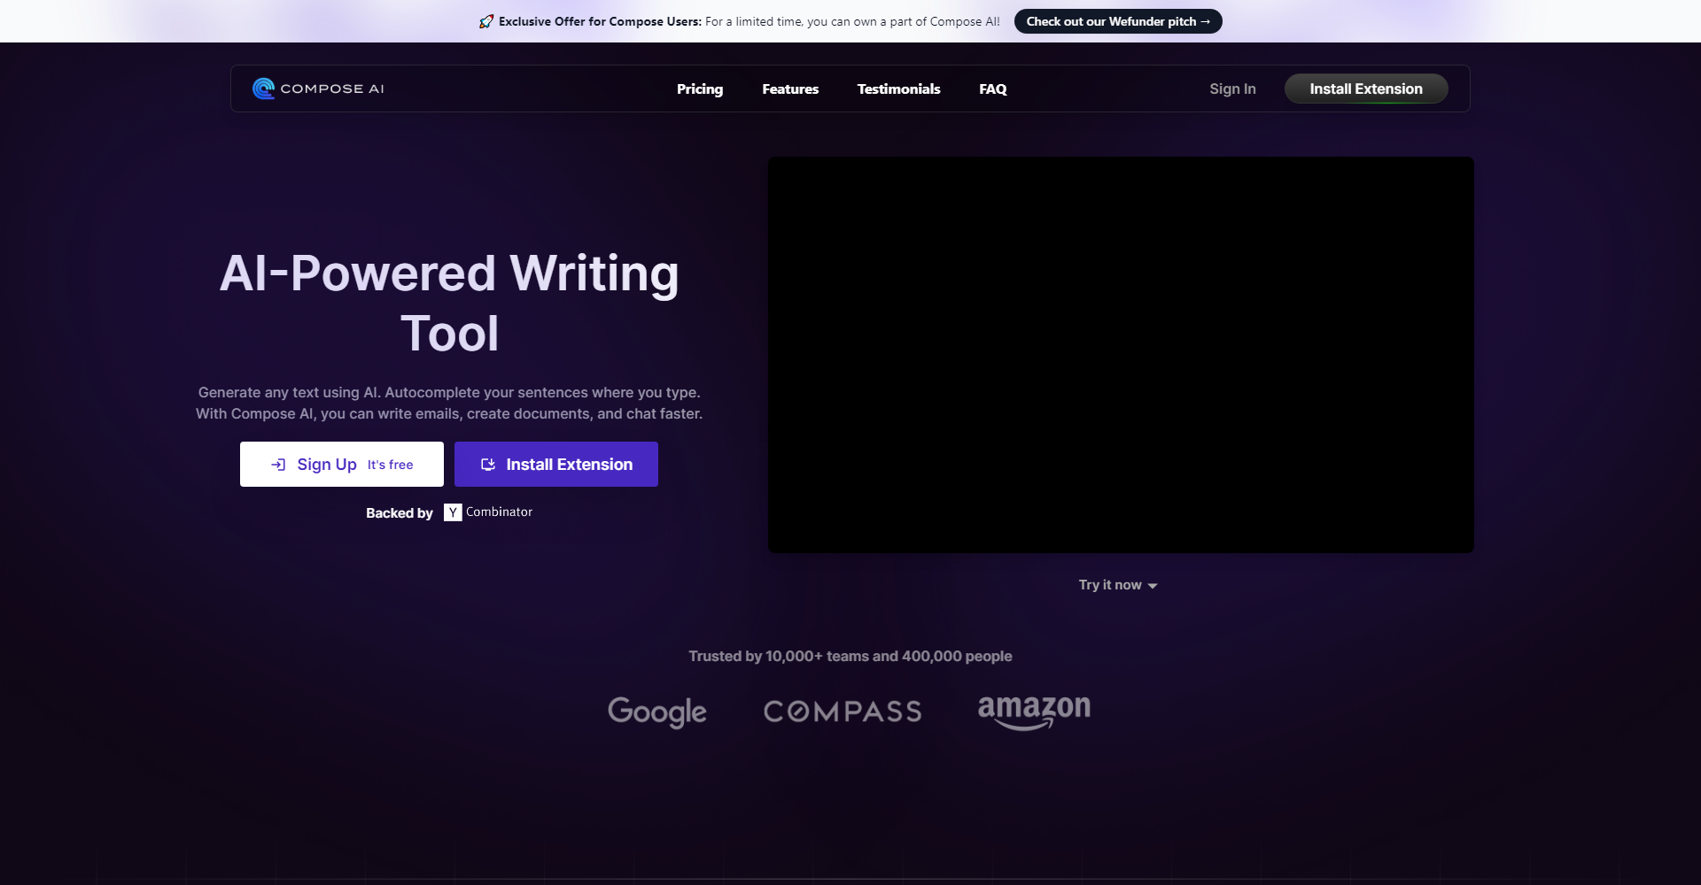This screenshot has height=885, width=1701.
Task: Click the Combinator text beside Backed by
Action: click(499, 512)
